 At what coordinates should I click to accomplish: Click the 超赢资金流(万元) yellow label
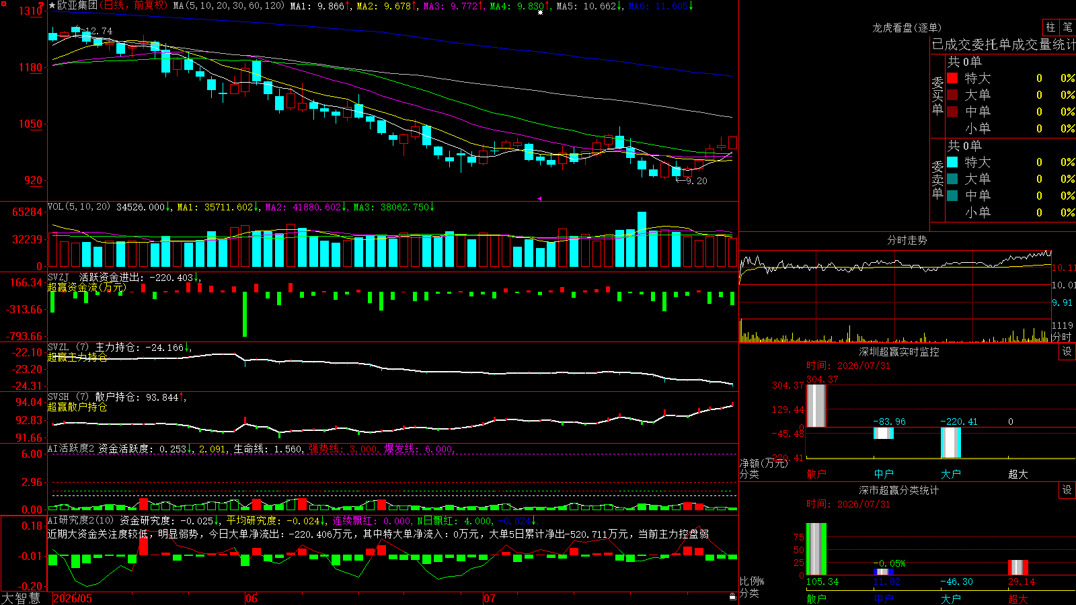(87, 288)
